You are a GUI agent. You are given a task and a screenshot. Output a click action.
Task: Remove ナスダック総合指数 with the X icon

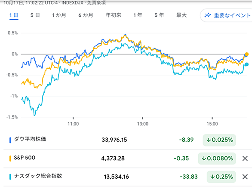click(x=245, y=177)
